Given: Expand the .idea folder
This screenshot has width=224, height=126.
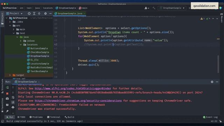Looking at the screenshot, I should [x=10, y=22].
